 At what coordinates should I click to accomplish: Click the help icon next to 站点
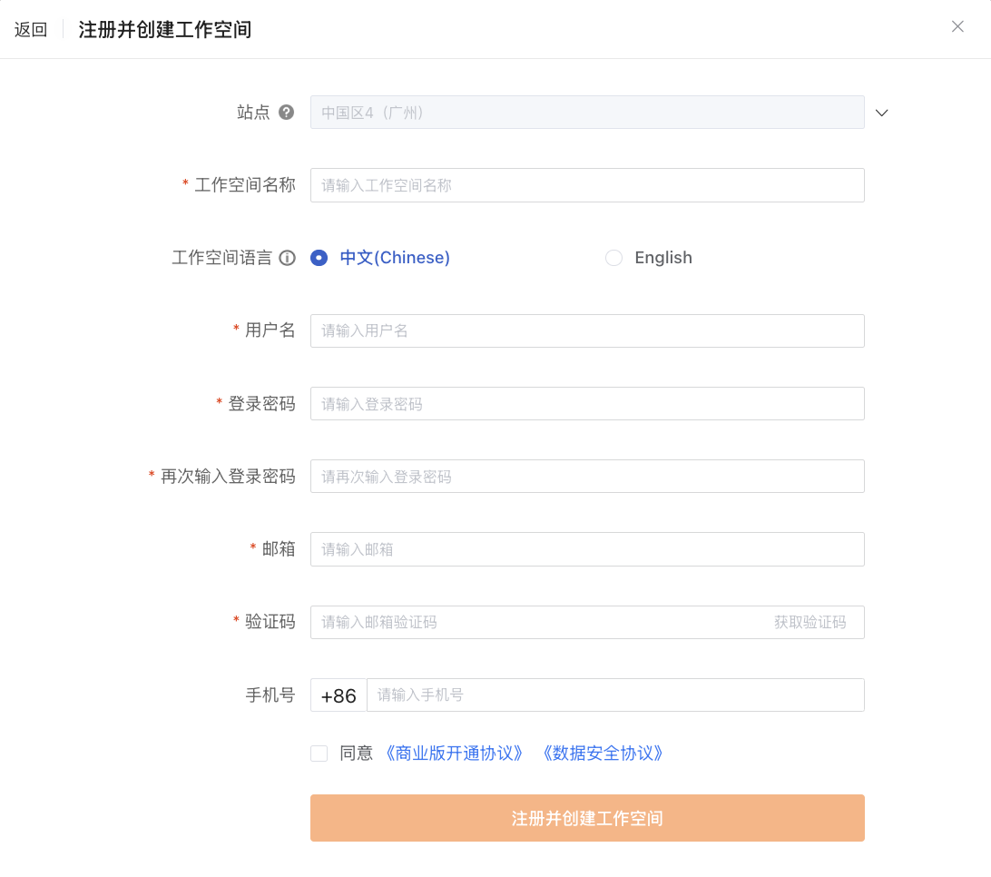pyautogui.click(x=286, y=113)
